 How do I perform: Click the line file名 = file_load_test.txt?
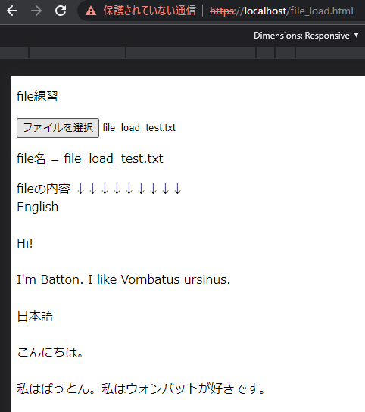coord(90,158)
